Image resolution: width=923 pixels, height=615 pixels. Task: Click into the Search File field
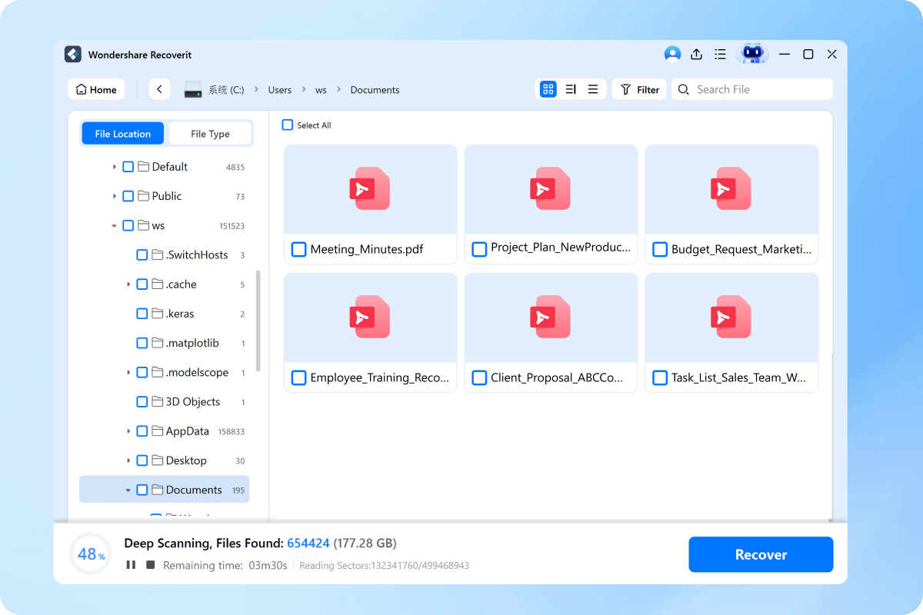pyautogui.click(x=752, y=89)
